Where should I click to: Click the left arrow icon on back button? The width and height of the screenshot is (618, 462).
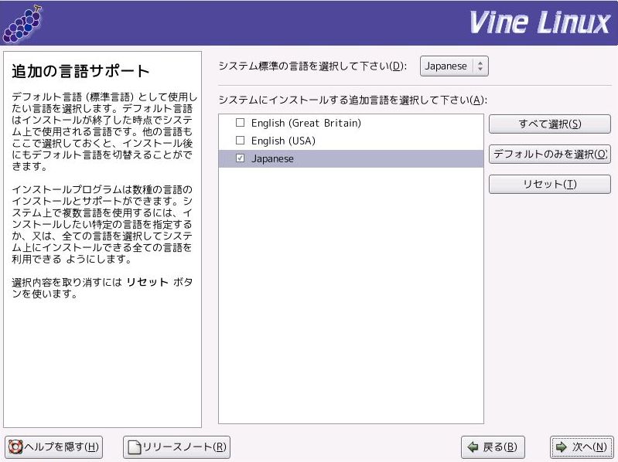tap(473, 447)
